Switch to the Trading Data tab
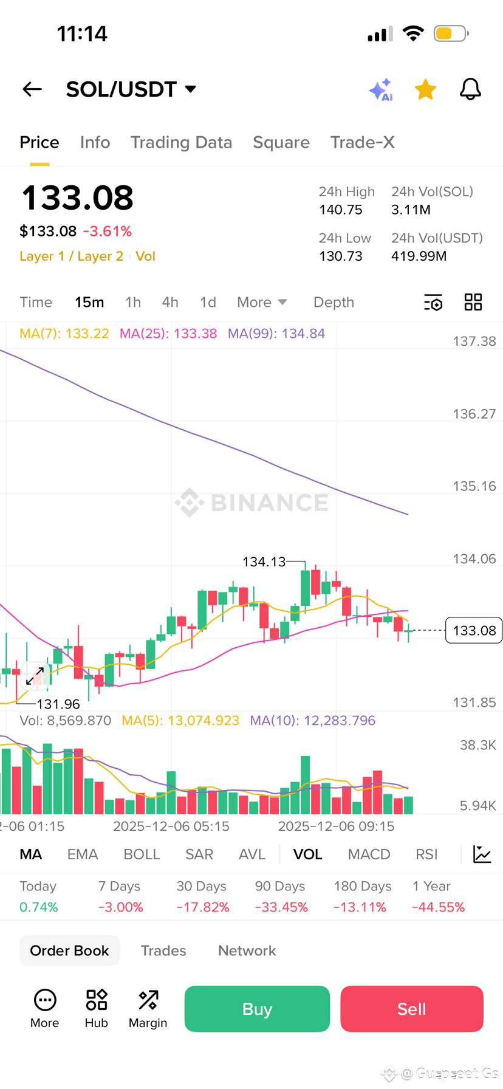This screenshot has height=1089, width=503. pos(181,142)
